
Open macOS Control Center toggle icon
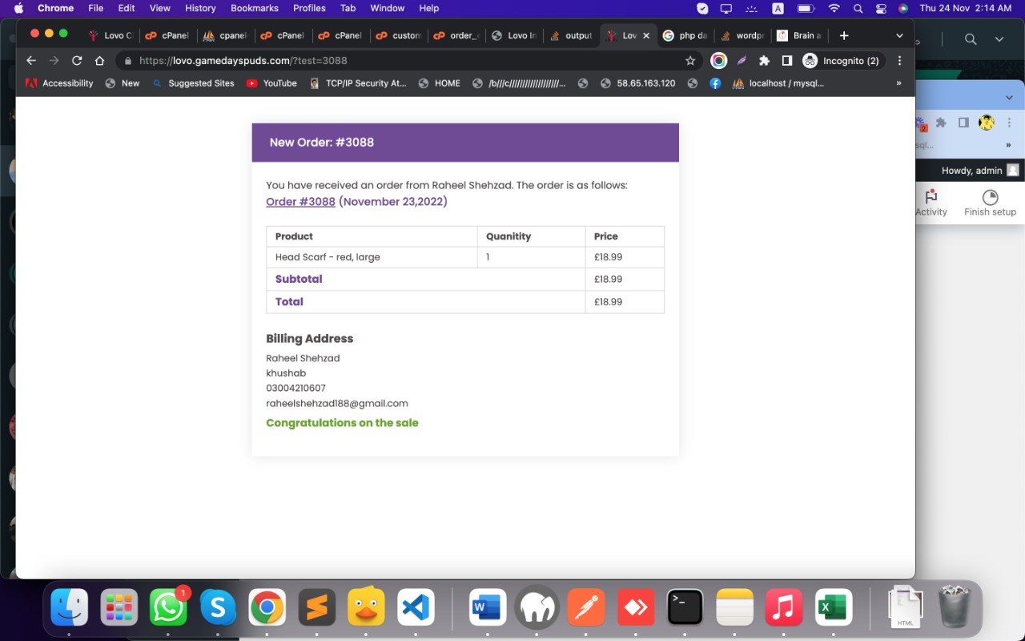click(x=881, y=8)
